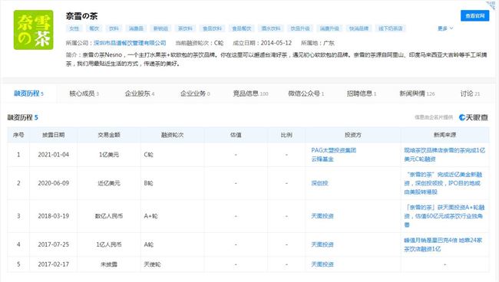This screenshot has height=282, width=499.
Task: Open the A轮 news source about 24家茶饮店
Action: tap(443, 244)
